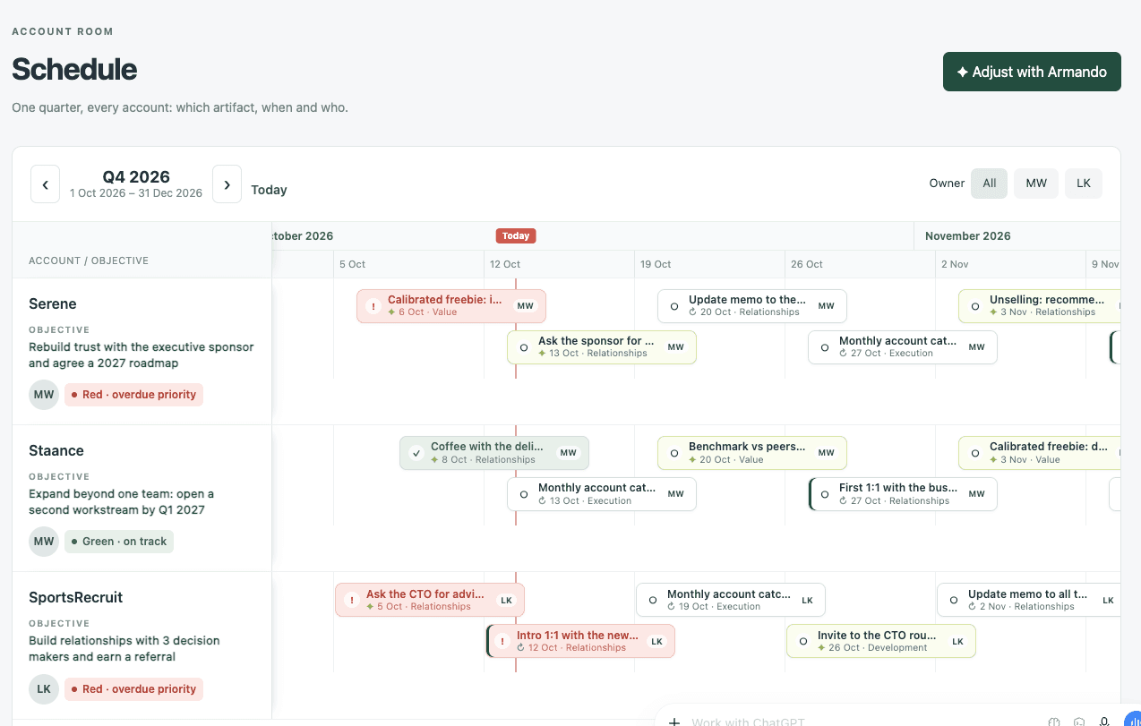Tick the circle on Serene's Monthly account cat... 27 Oct card

point(825,347)
